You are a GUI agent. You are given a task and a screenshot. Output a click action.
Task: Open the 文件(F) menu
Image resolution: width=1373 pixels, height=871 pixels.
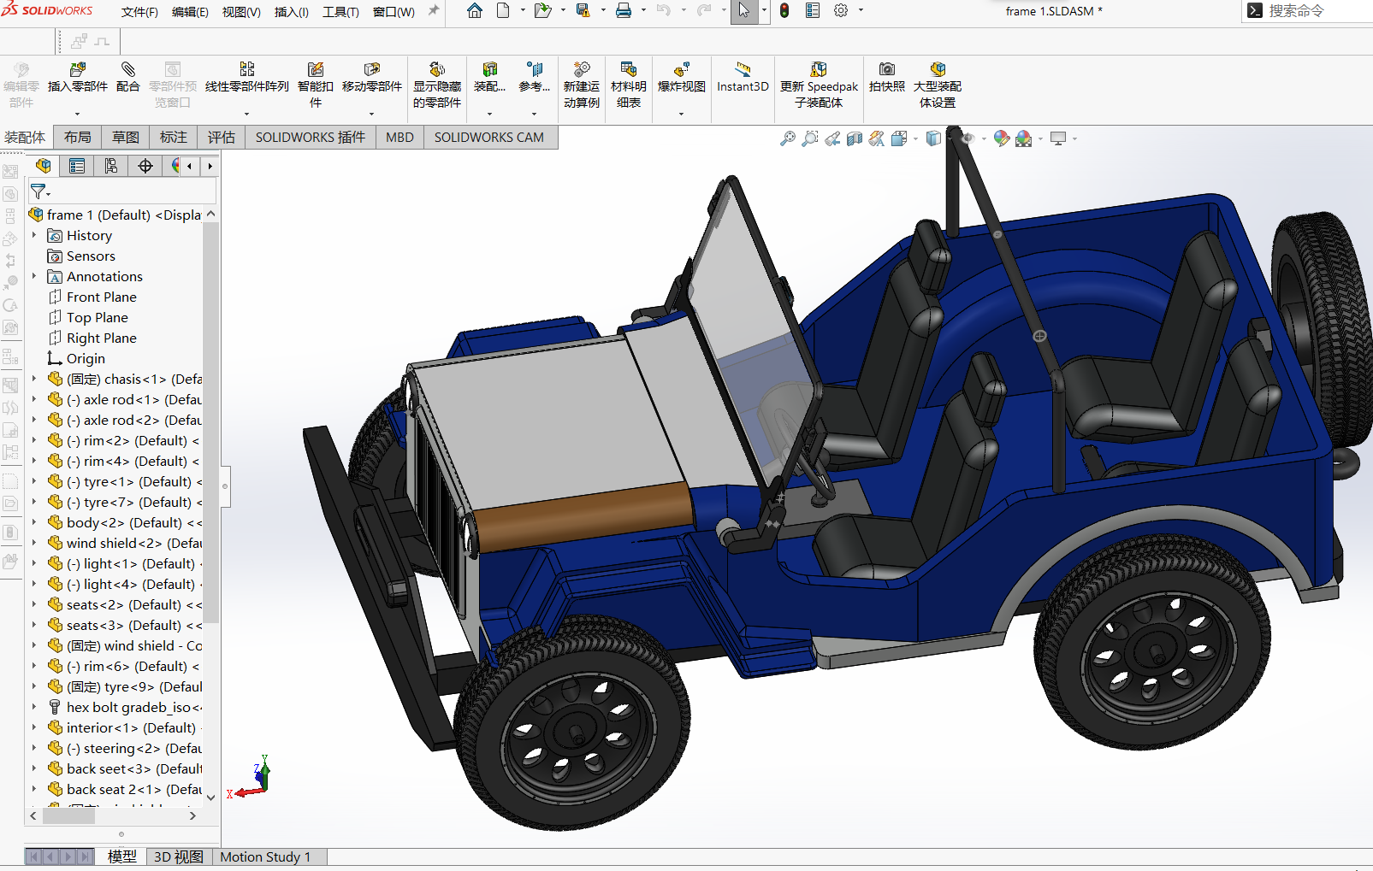(x=139, y=12)
